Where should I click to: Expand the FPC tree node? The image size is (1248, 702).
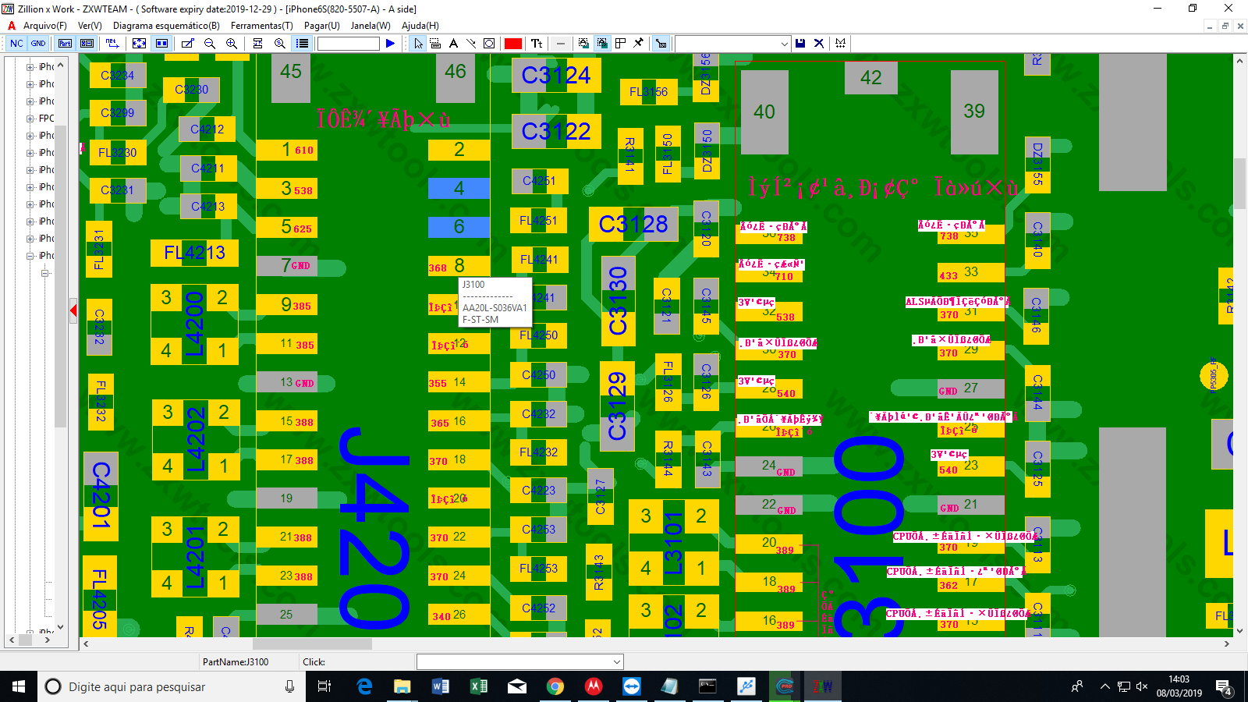pyautogui.click(x=30, y=119)
